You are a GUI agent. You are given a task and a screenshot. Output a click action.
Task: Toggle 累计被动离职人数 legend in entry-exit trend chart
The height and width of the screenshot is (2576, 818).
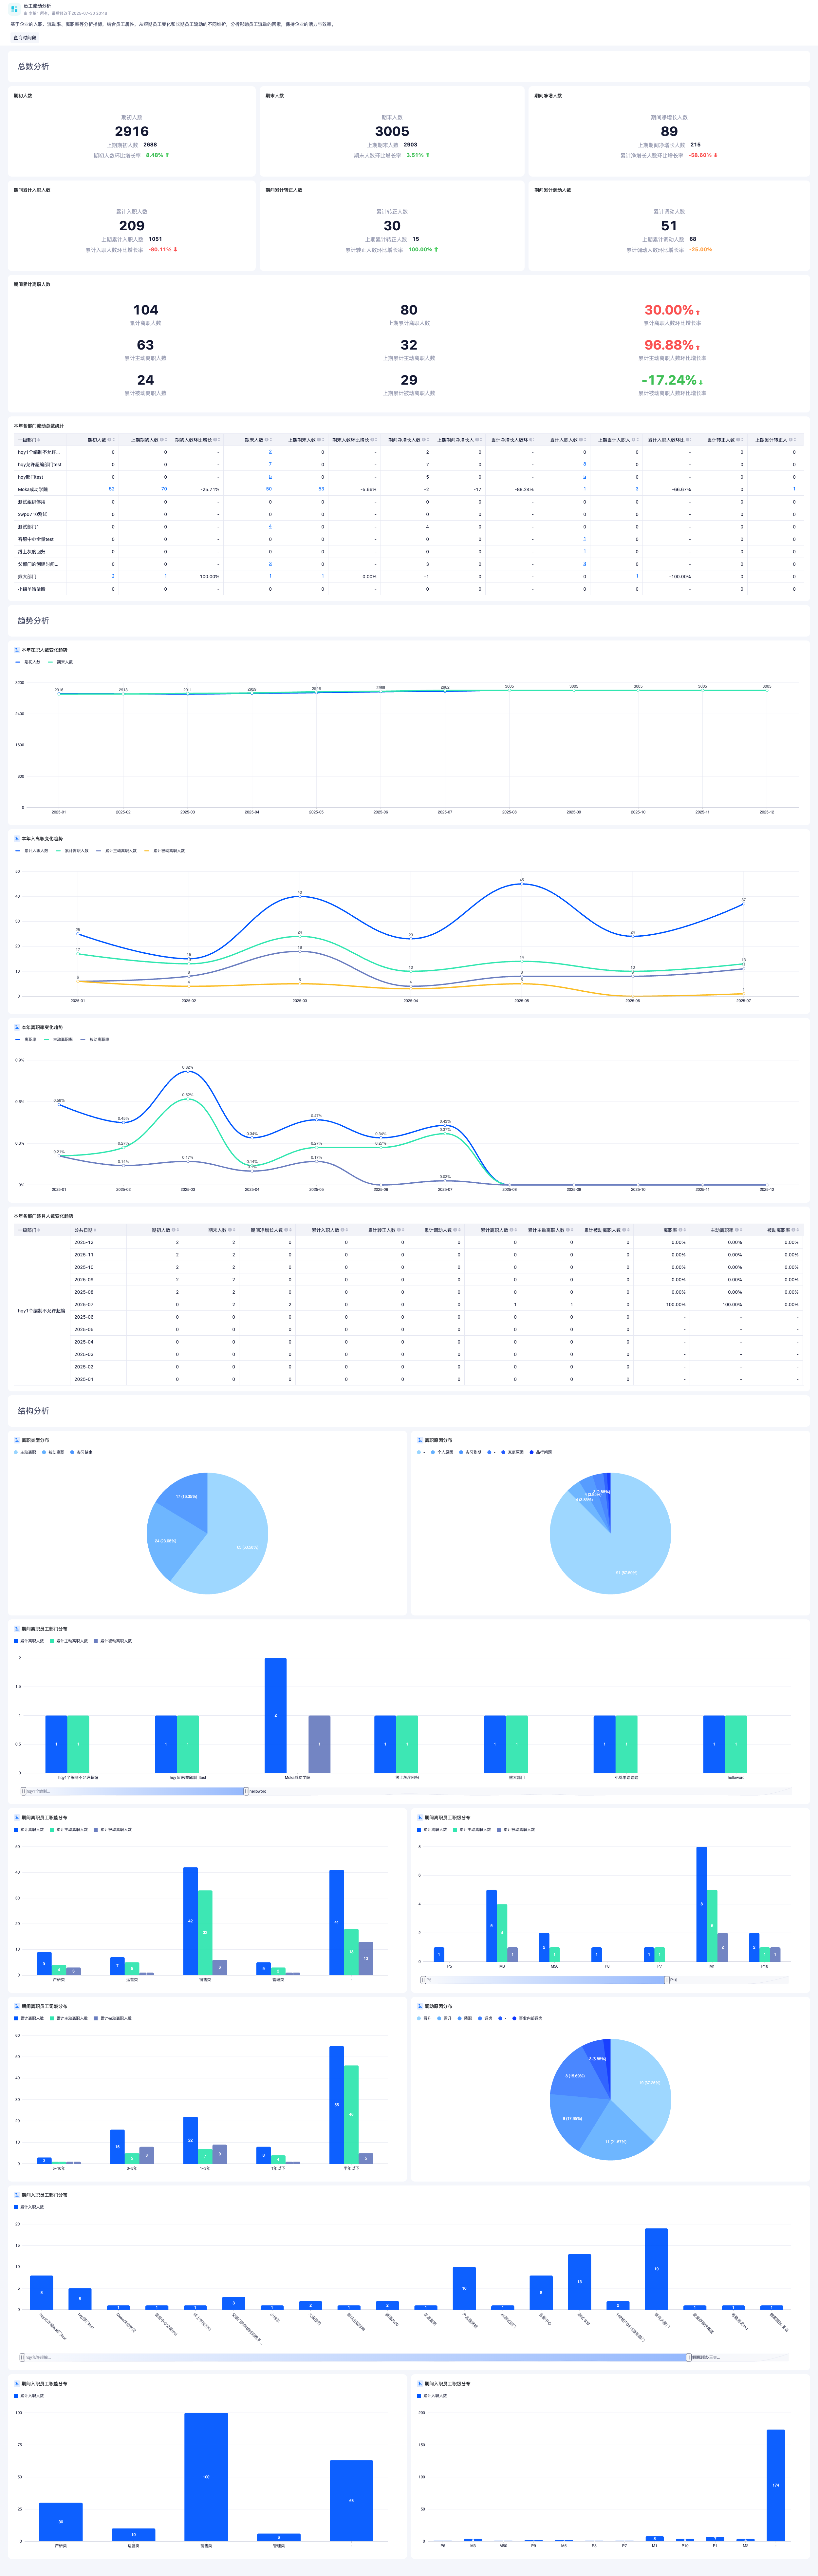click(164, 851)
